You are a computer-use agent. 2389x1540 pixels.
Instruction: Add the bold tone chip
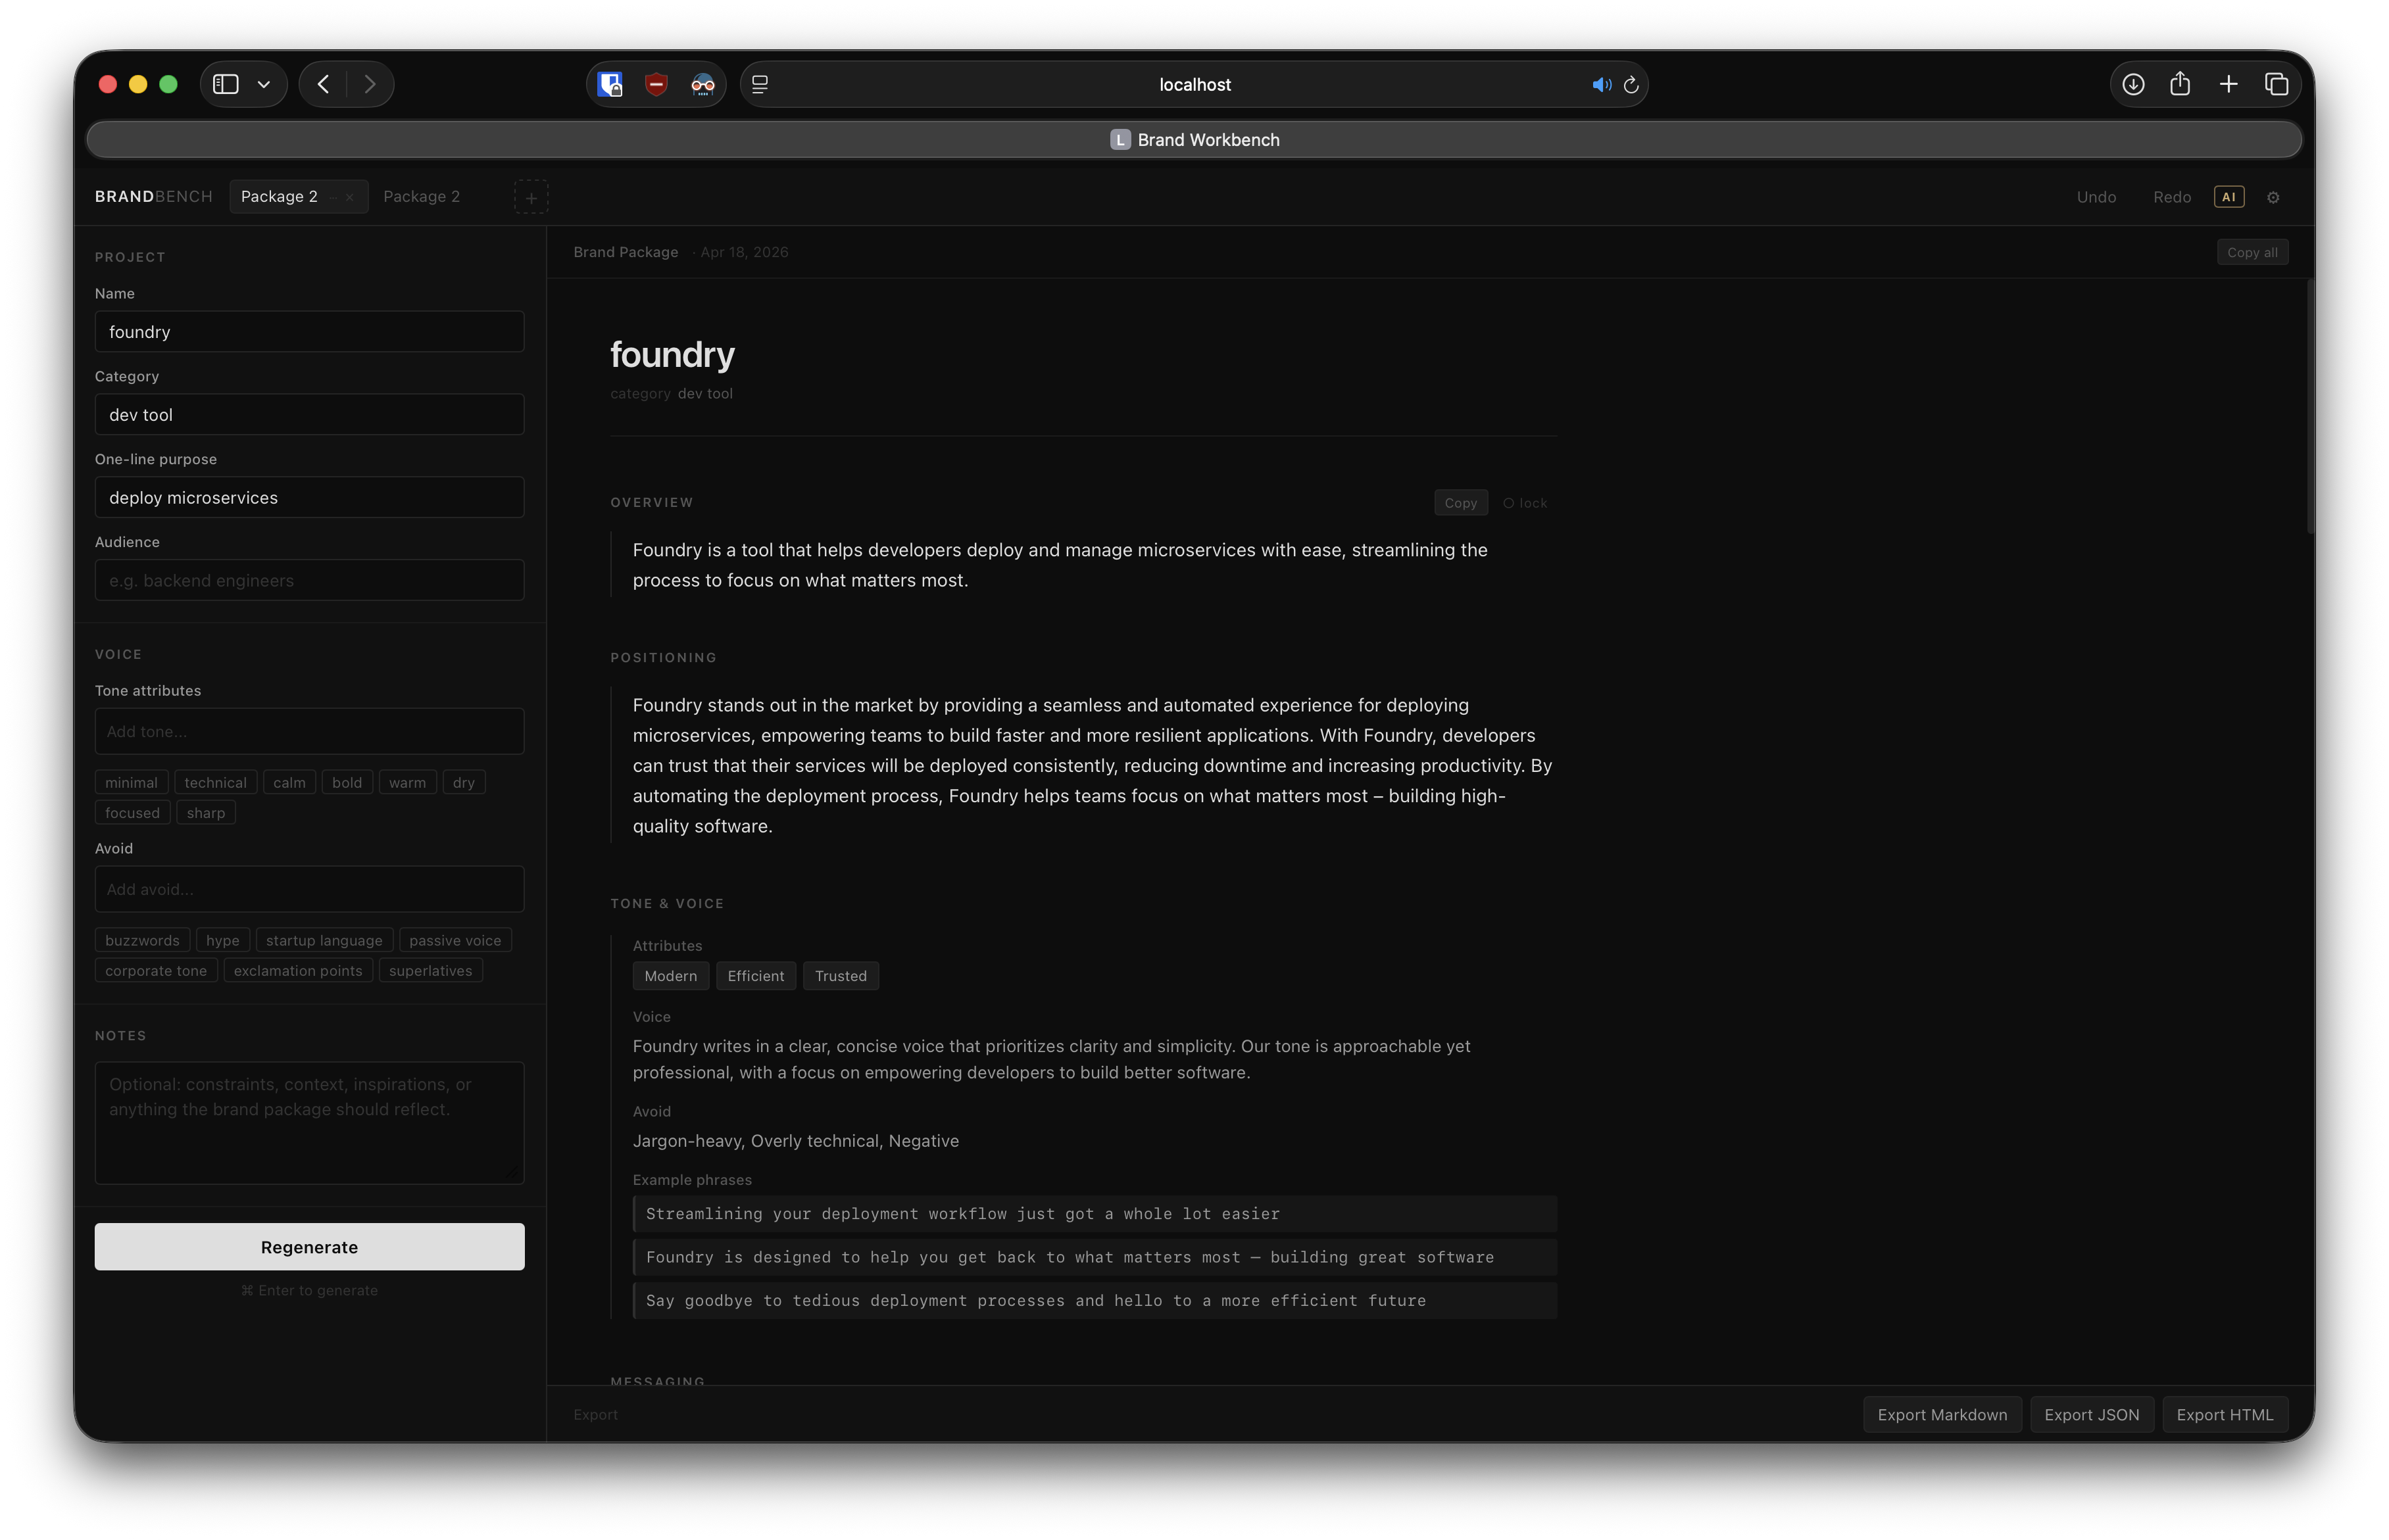[x=347, y=783]
